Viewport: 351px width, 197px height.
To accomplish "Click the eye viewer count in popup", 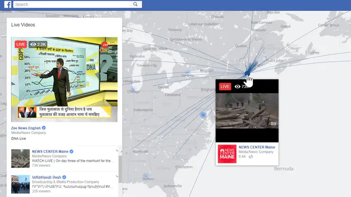I will (x=241, y=86).
